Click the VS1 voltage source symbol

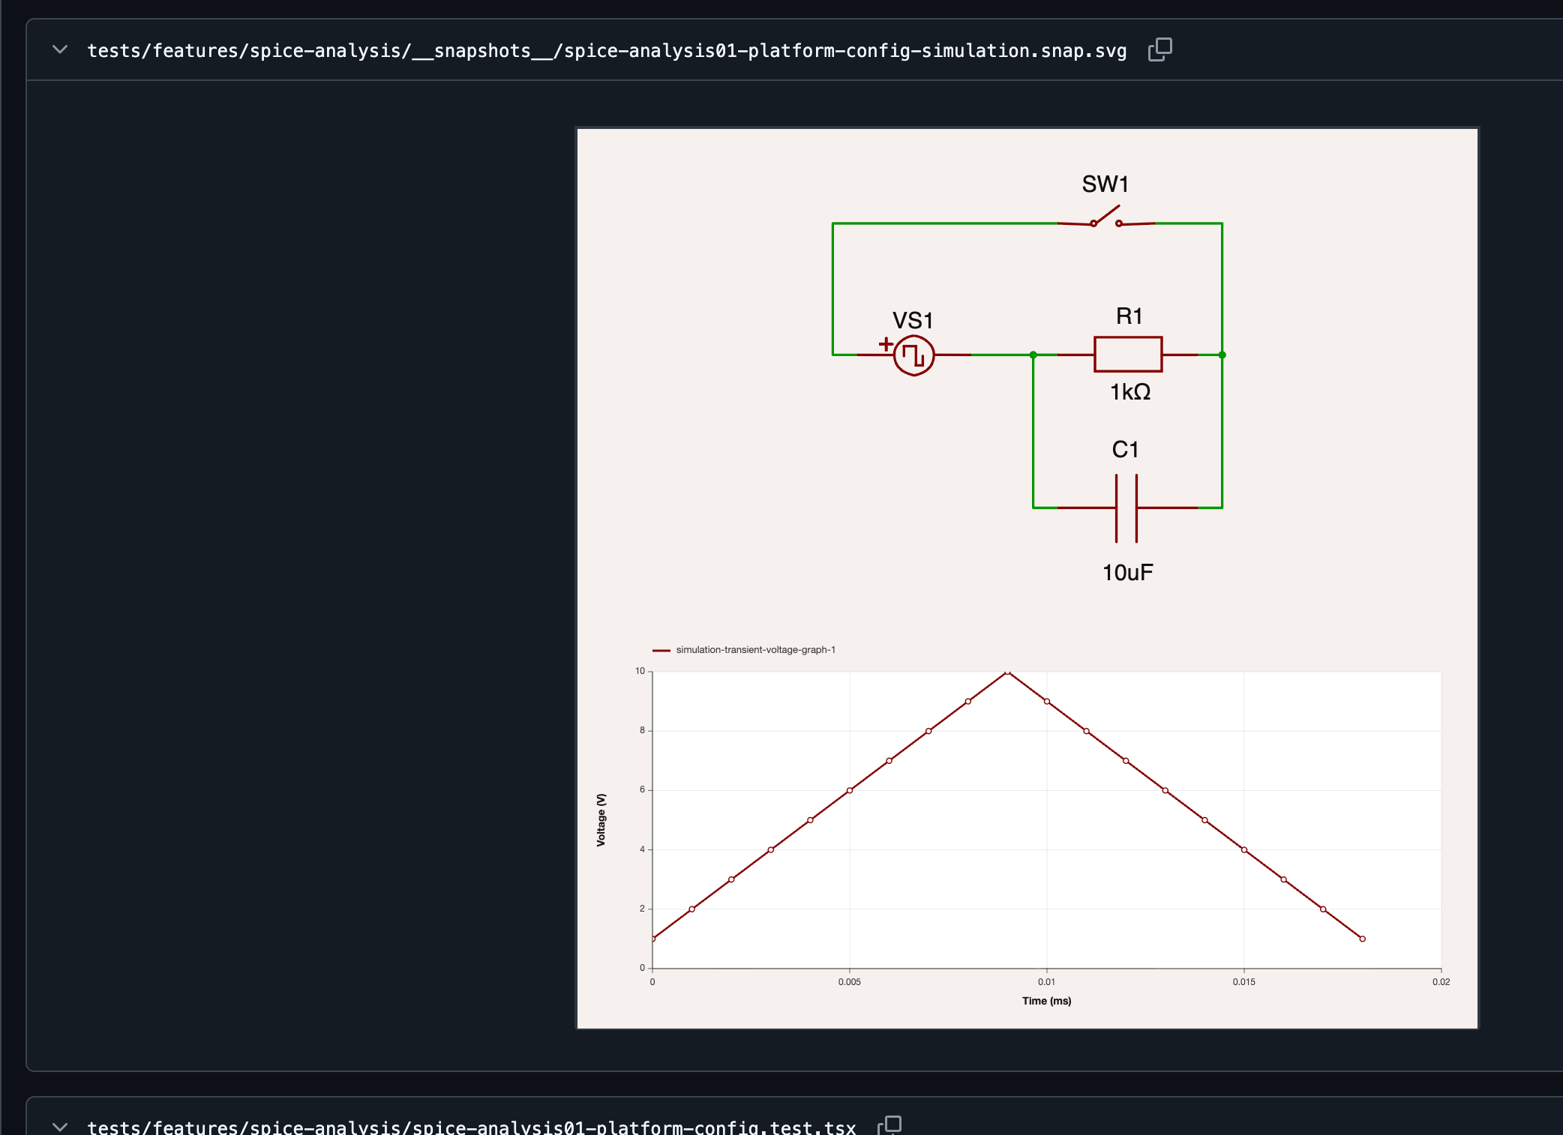913,355
